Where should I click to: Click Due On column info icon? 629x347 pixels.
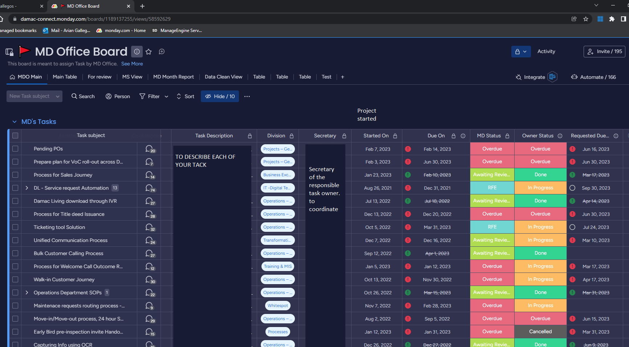(463, 136)
